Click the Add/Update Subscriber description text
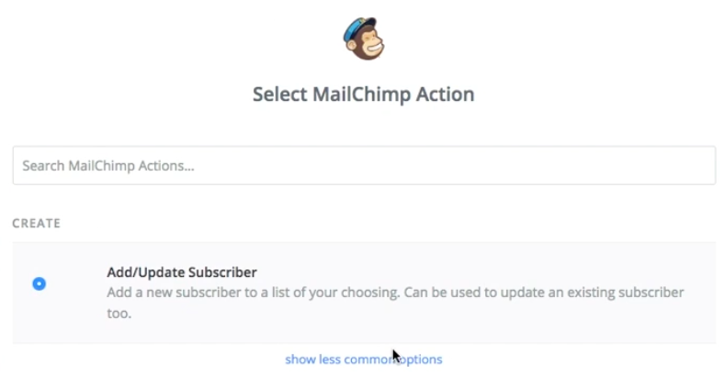Screen dimensions: 725x375 (x=395, y=303)
